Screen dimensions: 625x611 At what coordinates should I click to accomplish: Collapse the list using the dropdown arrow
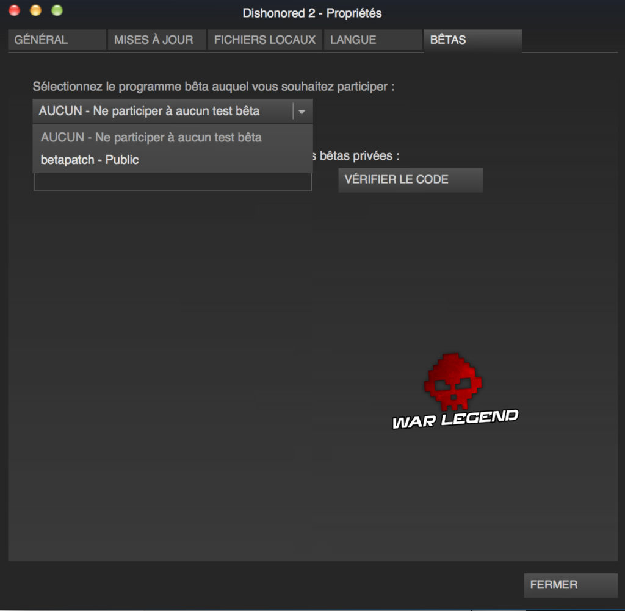click(302, 112)
